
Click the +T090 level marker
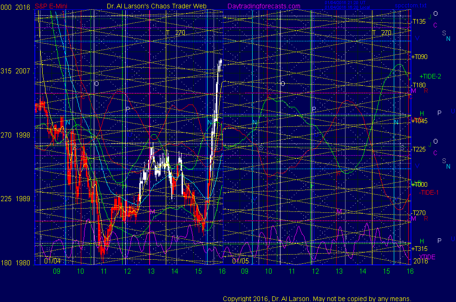[x=419, y=57]
